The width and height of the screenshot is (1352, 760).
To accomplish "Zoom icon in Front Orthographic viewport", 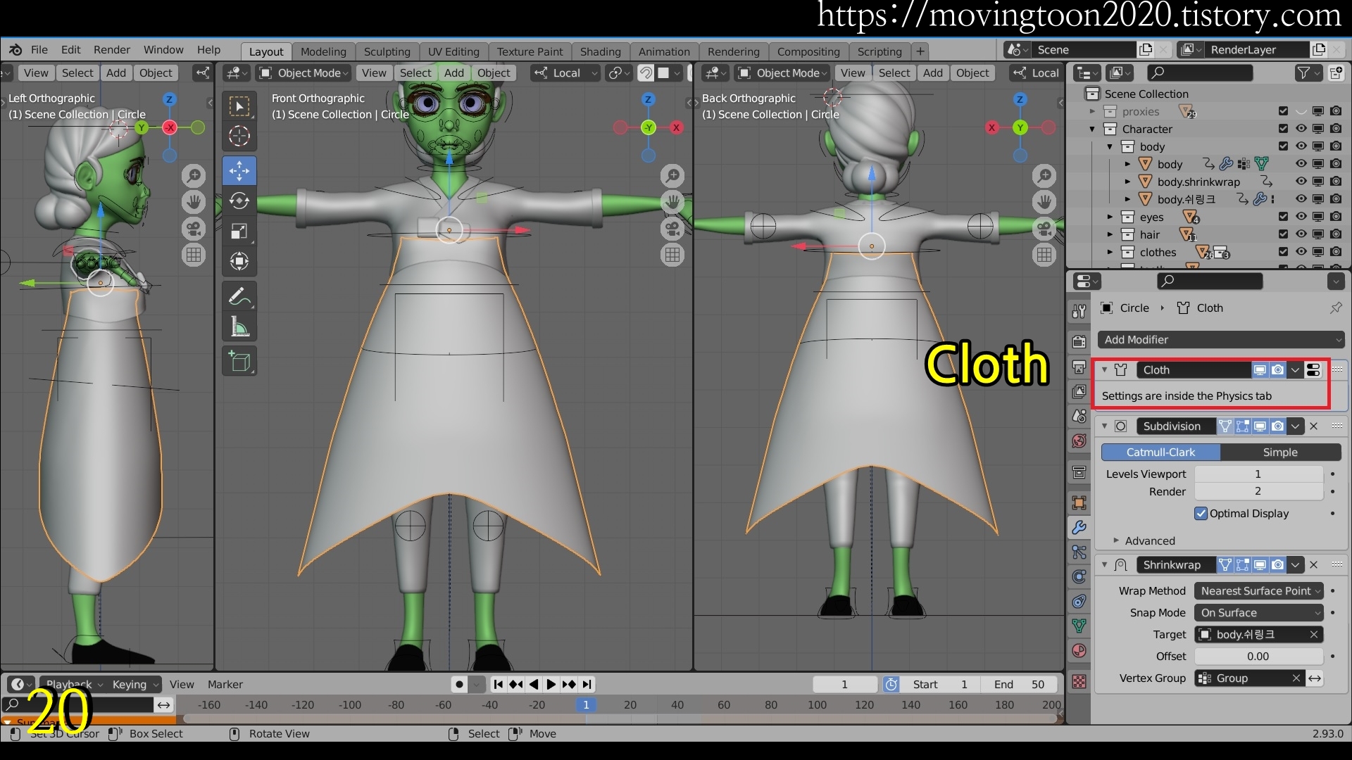I will click(x=672, y=176).
